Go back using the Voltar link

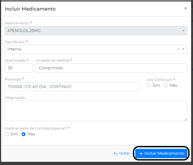tap(124, 153)
